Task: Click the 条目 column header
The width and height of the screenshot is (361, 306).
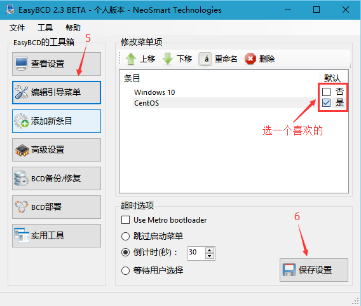Action: point(132,78)
